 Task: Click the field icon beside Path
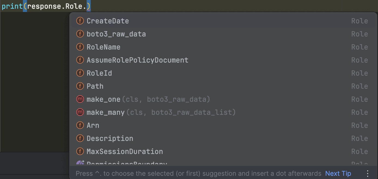[80, 86]
